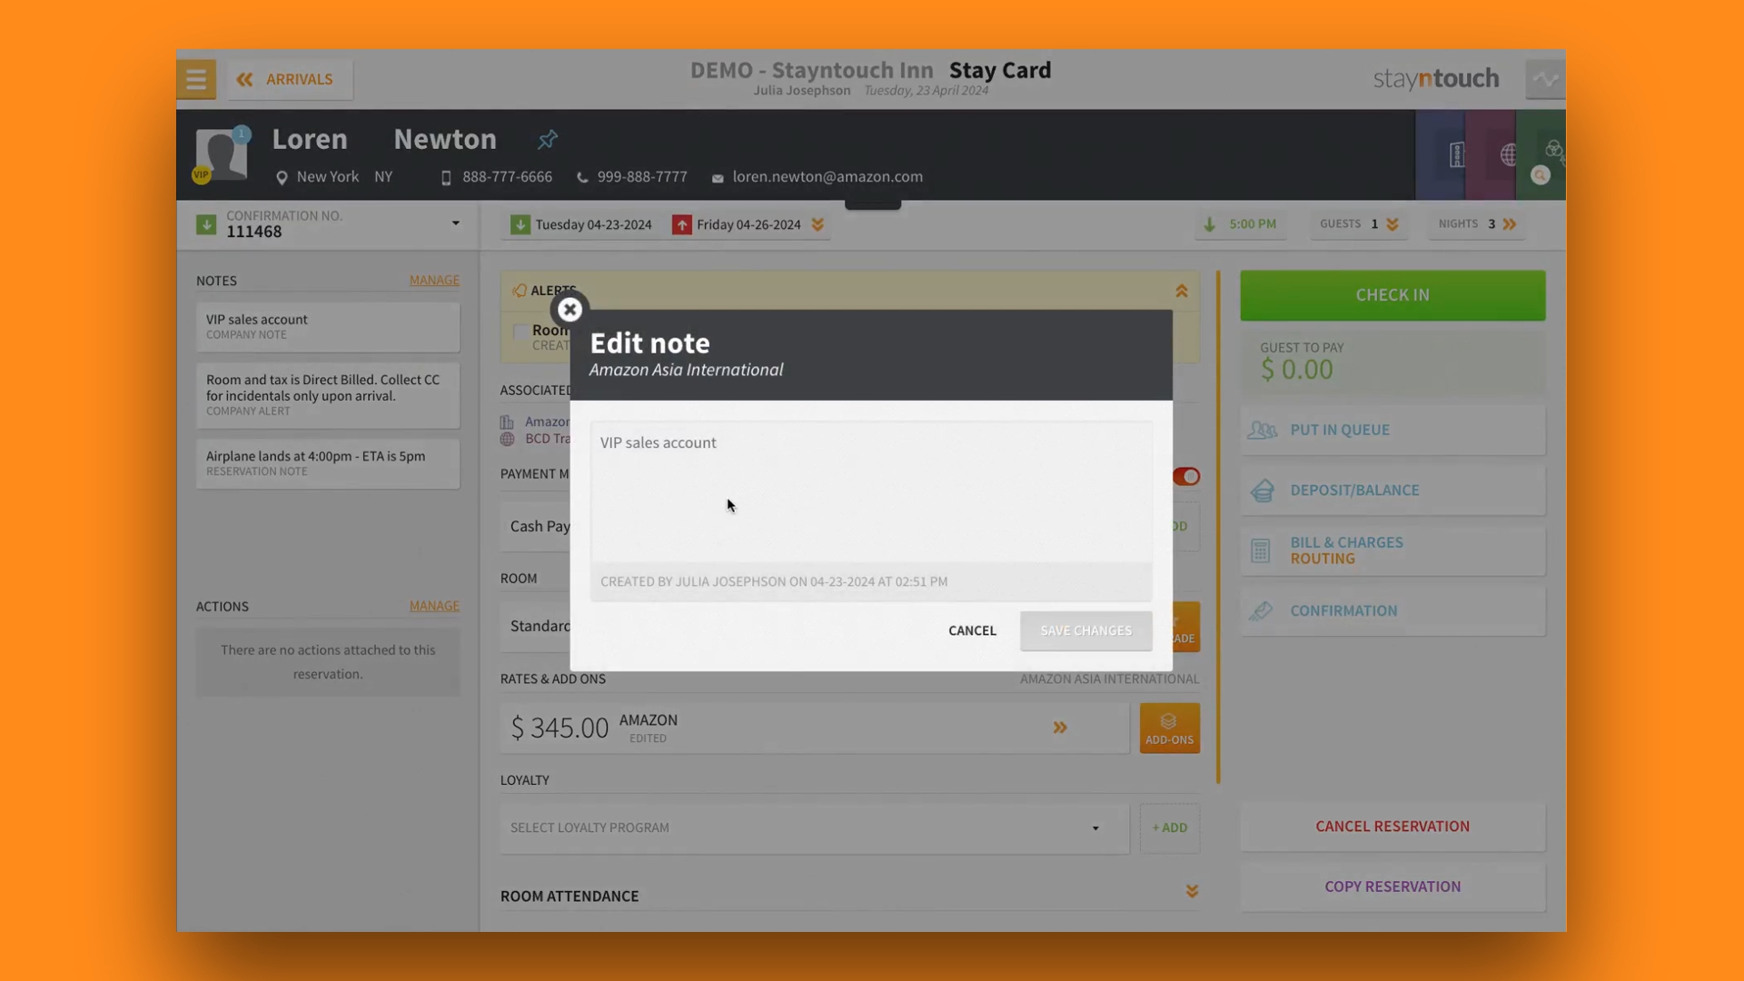Click Manage link in Notes section
Screen dimensions: 1744x981
[434, 281]
